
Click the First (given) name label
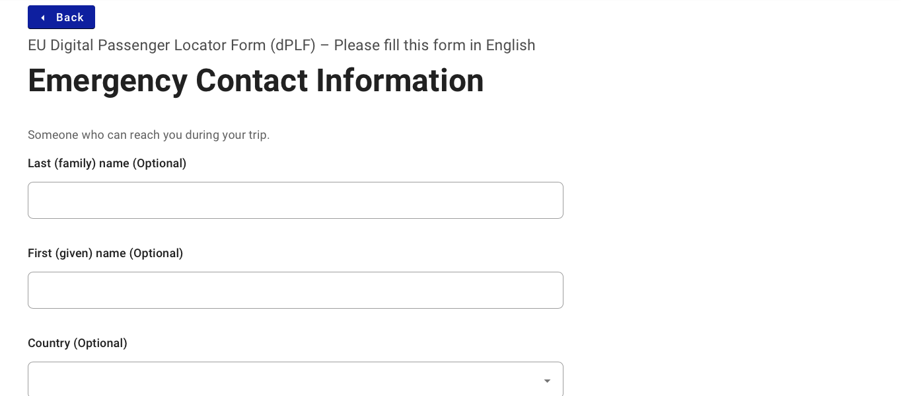click(105, 253)
